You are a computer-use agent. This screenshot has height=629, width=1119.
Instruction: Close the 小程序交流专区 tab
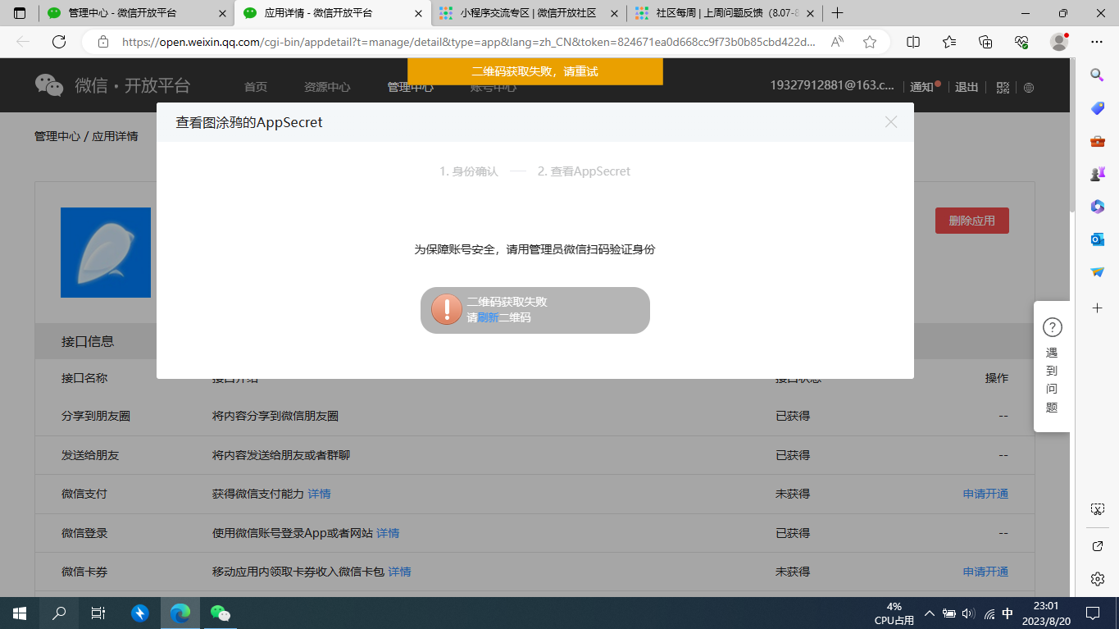tap(614, 14)
